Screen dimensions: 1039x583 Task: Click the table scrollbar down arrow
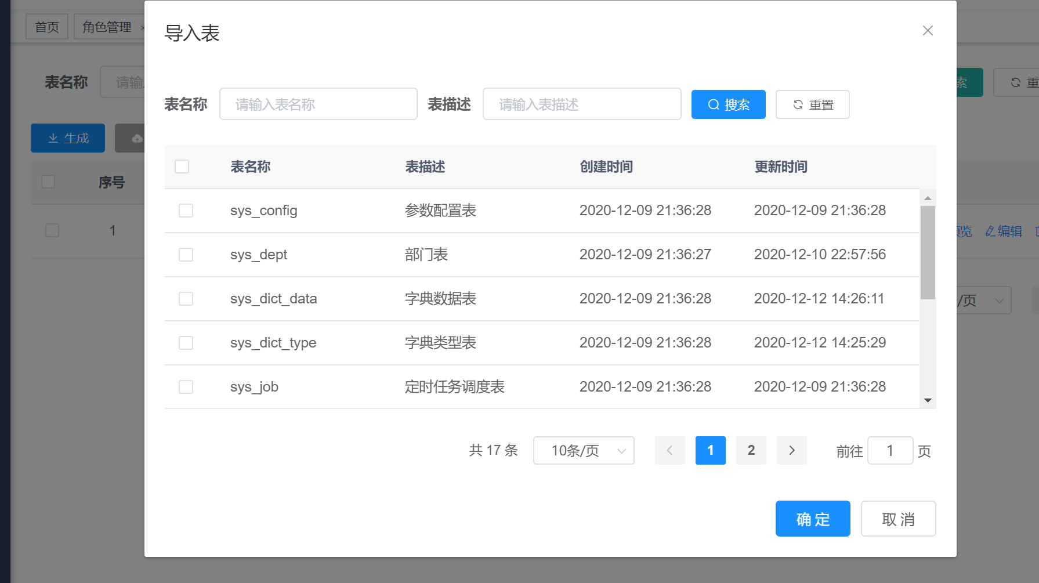pos(928,400)
